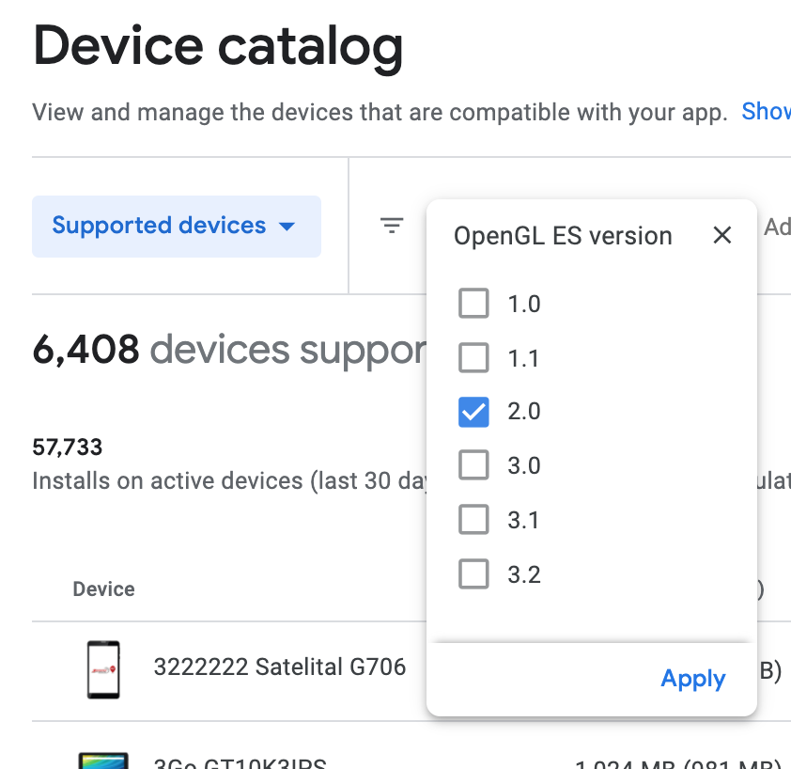Viewport: 791px width, 769px height.
Task: Click the Device catalog page title
Action: (x=218, y=47)
